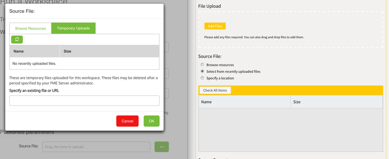The width and height of the screenshot is (389, 159).
Task: Click the Drag file here to upload field
Action: tap(96, 147)
